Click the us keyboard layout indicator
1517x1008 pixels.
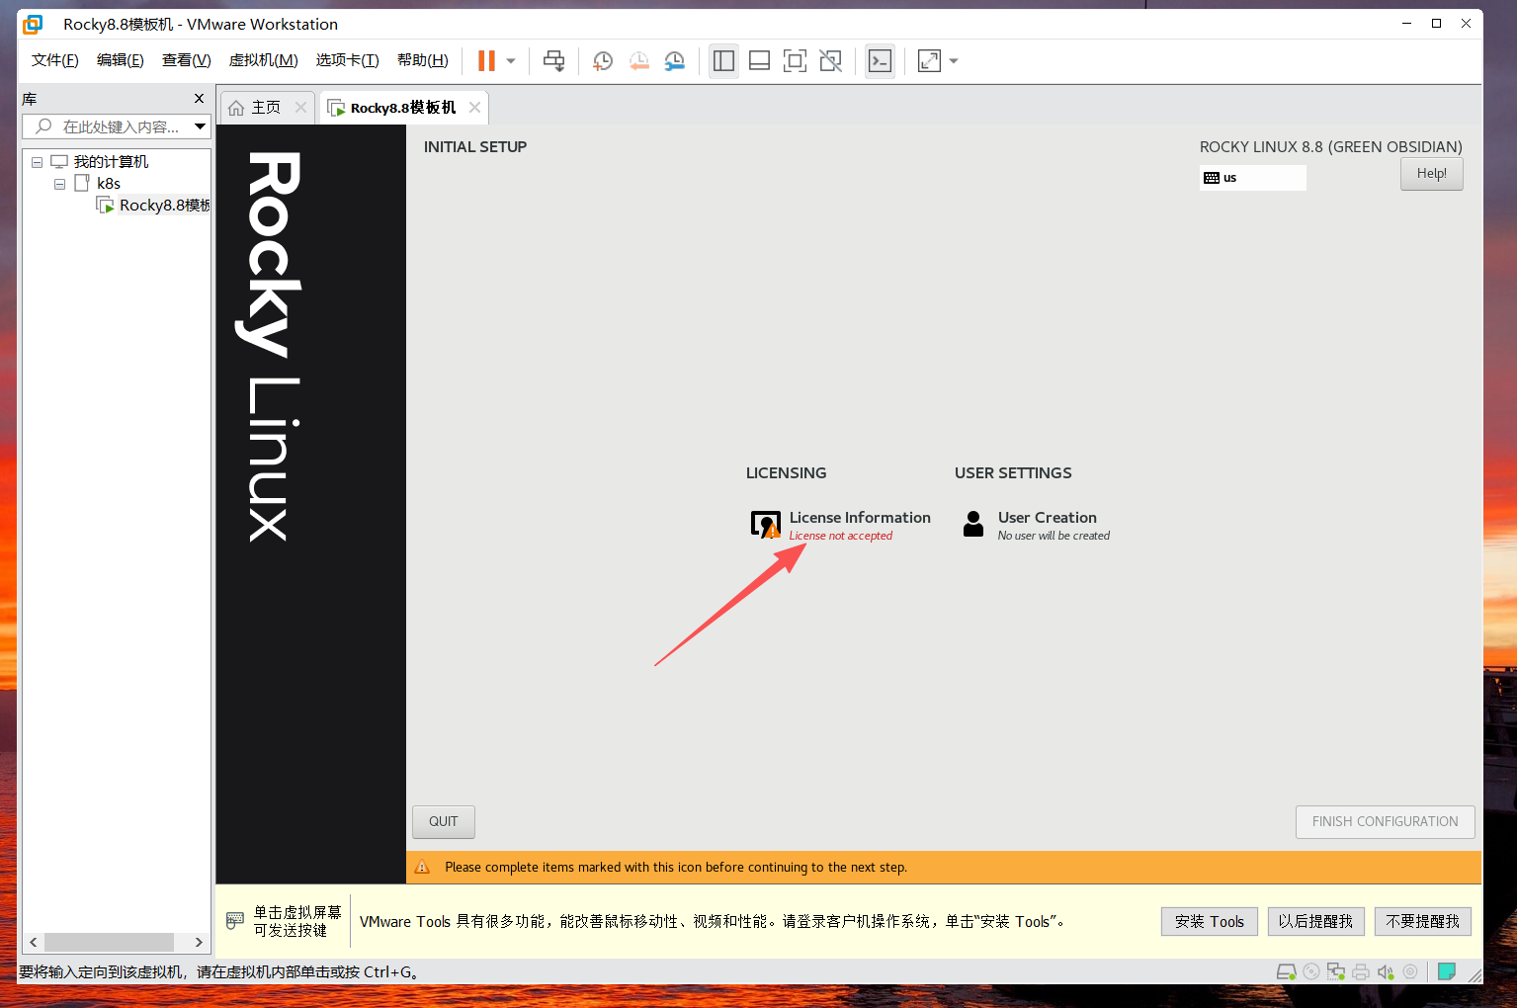(x=1253, y=178)
